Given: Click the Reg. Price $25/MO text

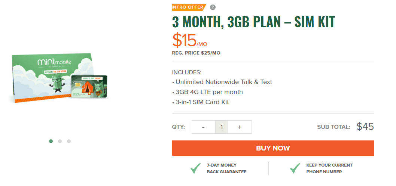Looking at the screenshot, I should (196, 53).
